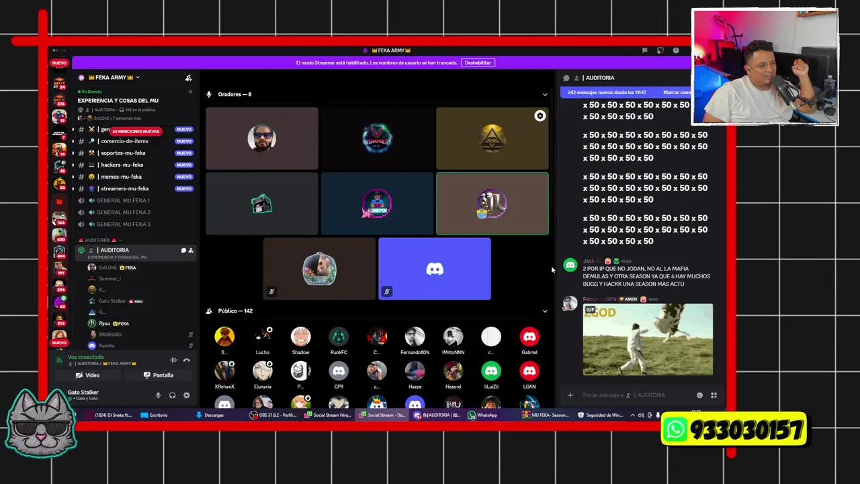Open the server folder with red icon
This screenshot has height=484, width=860.
pos(59,202)
